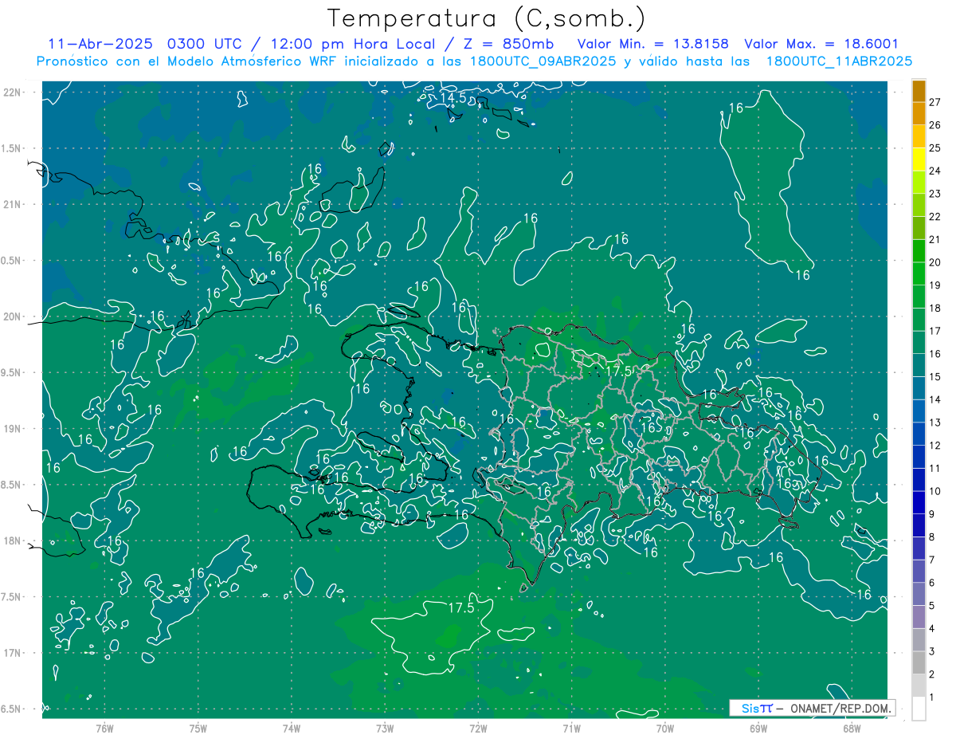Click the "9" label on the color scale
Screen dimensions: 956x739
point(931,514)
